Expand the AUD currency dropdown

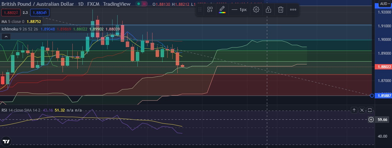coord(384,4)
